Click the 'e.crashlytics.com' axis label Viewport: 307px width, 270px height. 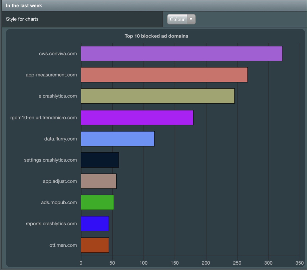(58, 96)
